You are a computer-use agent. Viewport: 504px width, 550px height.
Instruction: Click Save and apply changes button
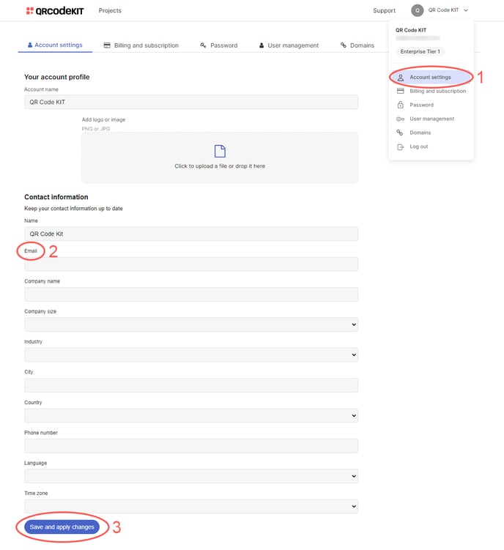pos(62,527)
